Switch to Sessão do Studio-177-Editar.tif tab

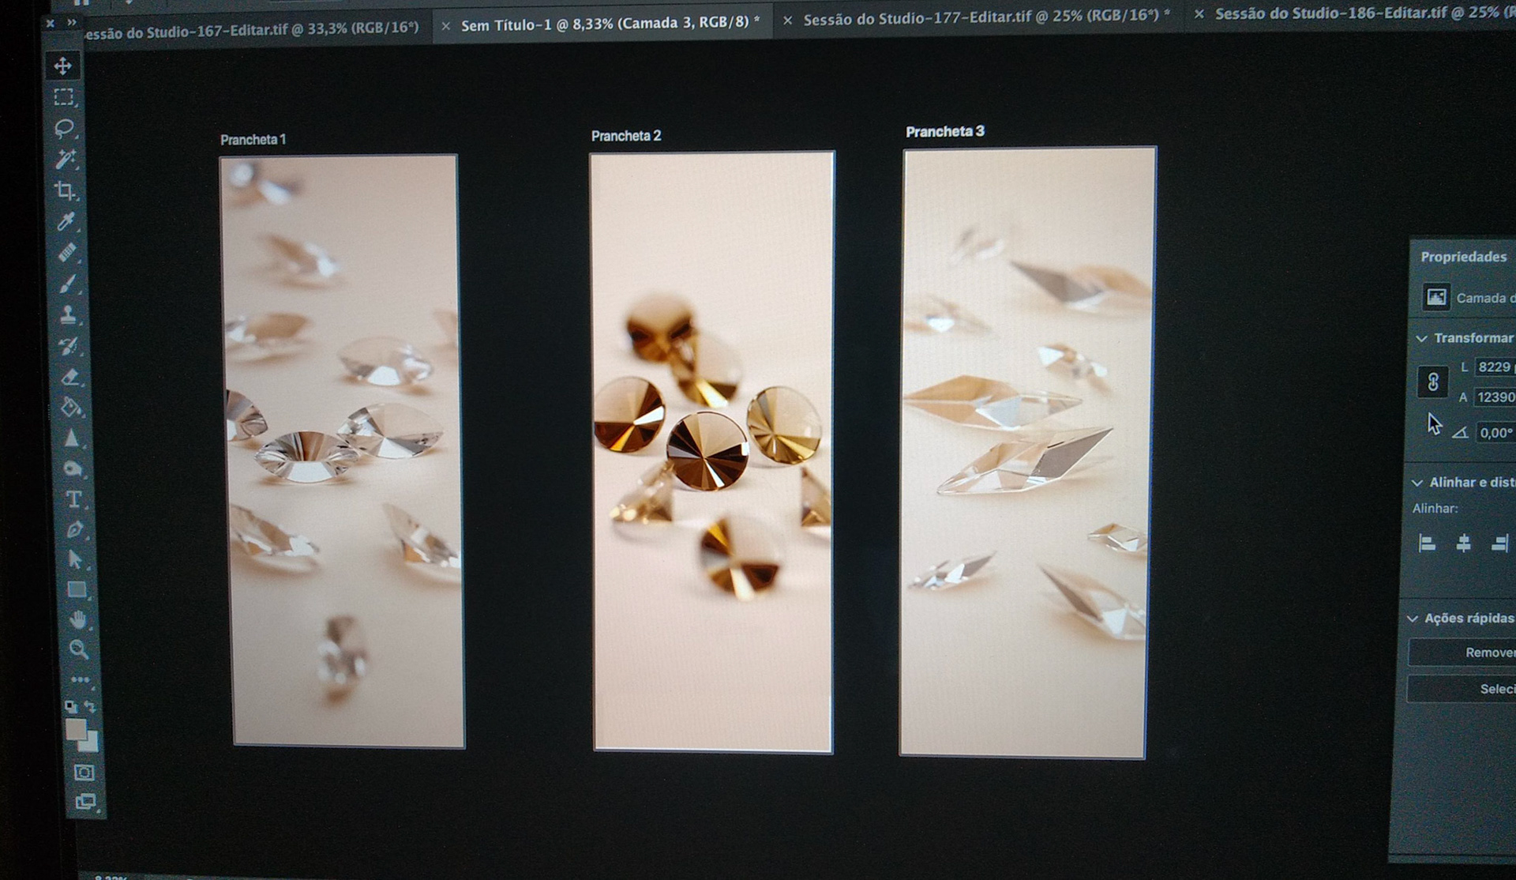[981, 18]
